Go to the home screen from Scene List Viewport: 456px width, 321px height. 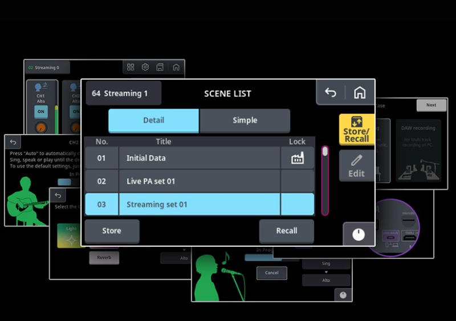[360, 93]
